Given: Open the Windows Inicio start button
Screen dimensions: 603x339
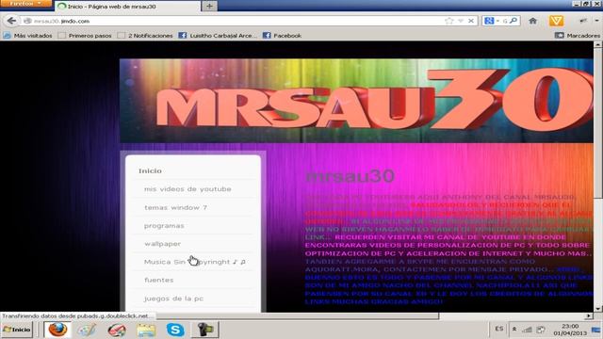Looking at the screenshot, I should [17, 330].
